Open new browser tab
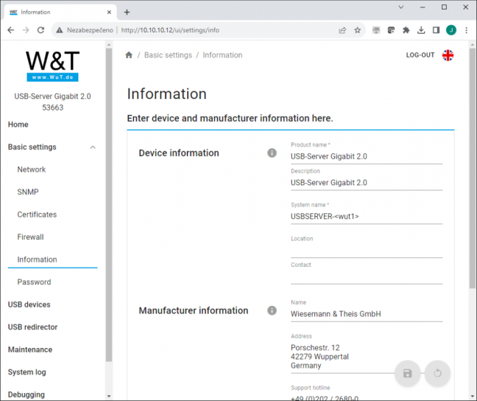 click(127, 13)
